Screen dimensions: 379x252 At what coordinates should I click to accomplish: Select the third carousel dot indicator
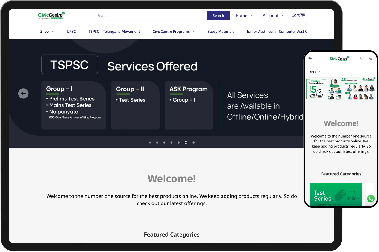pyautogui.click(x=164, y=142)
